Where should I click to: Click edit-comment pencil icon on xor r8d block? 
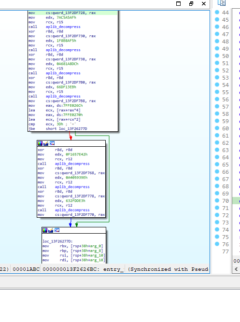pyautogui.click(x=46, y=143)
